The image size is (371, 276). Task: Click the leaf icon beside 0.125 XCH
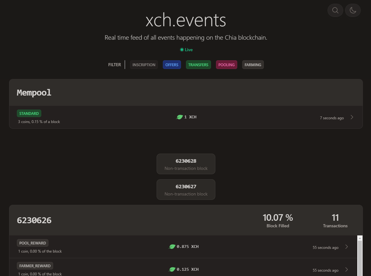[x=172, y=269]
